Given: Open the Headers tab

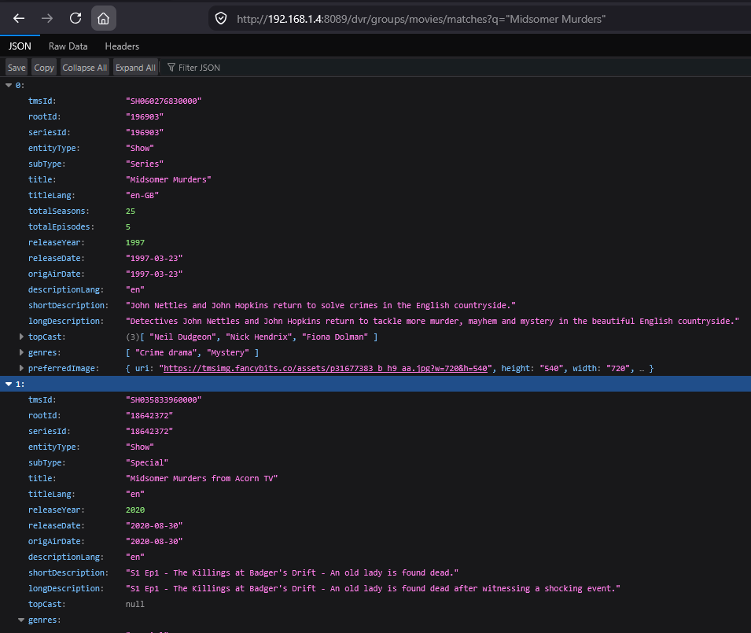Looking at the screenshot, I should pyautogui.click(x=122, y=46).
